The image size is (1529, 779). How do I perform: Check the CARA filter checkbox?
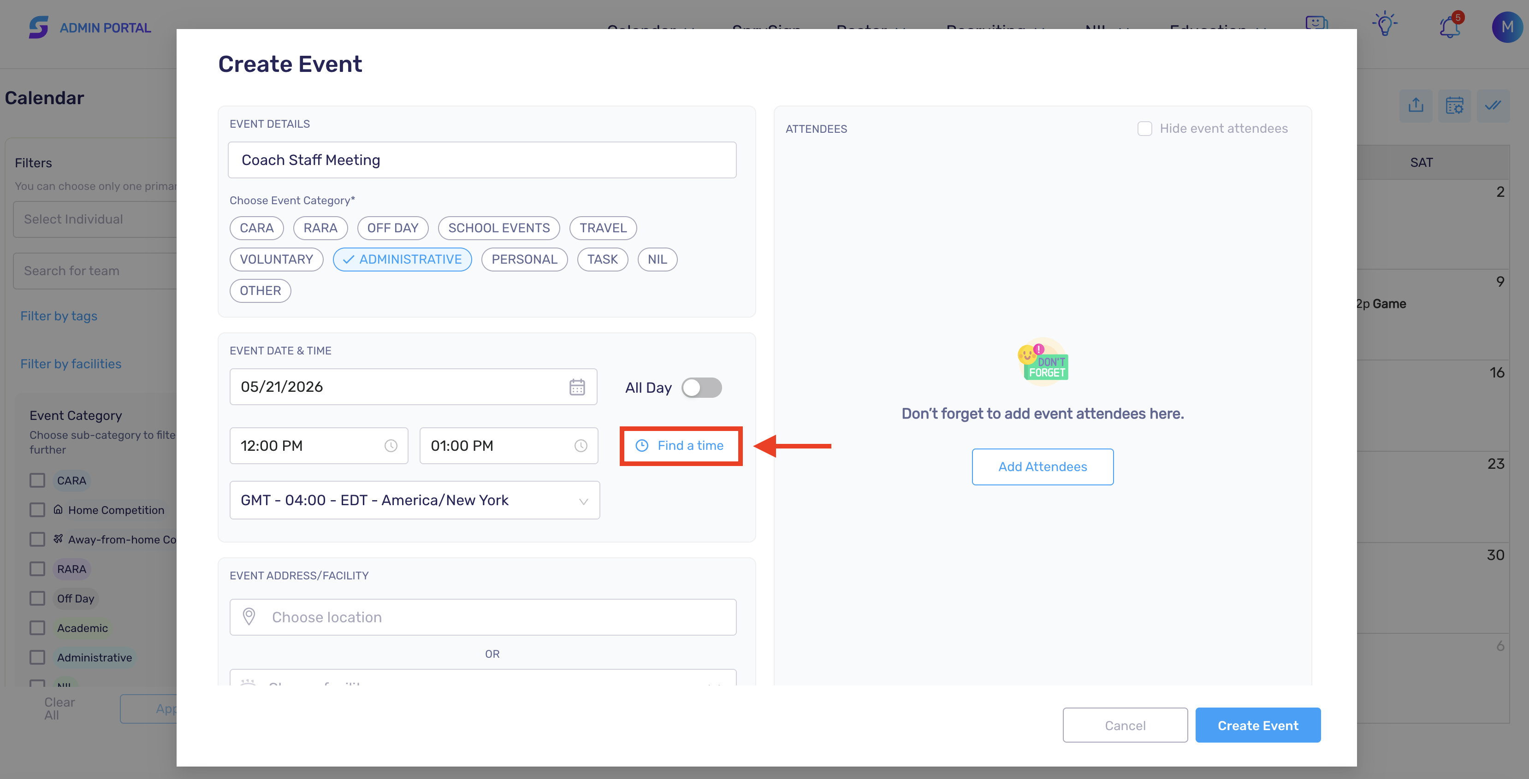tap(37, 480)
